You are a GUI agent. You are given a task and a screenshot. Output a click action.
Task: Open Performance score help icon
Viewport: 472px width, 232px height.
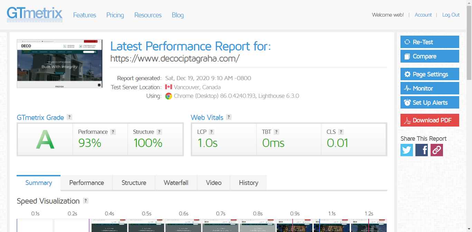pos(113,132)
